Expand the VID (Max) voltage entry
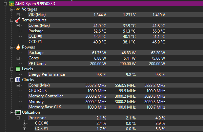This screenshot has width=203, height=132. pos(18,15)
